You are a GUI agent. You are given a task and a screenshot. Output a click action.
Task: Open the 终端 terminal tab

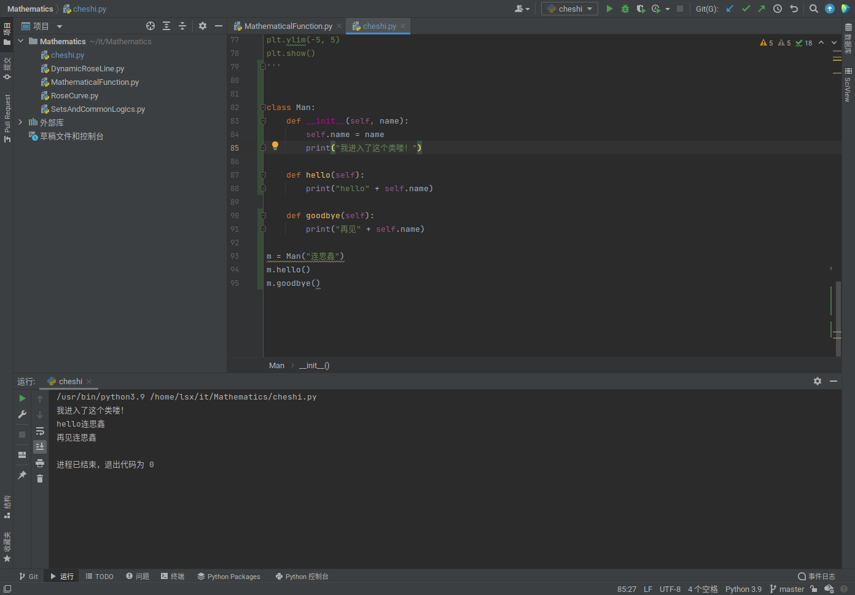pyautogui.click(x=173, y=577)
